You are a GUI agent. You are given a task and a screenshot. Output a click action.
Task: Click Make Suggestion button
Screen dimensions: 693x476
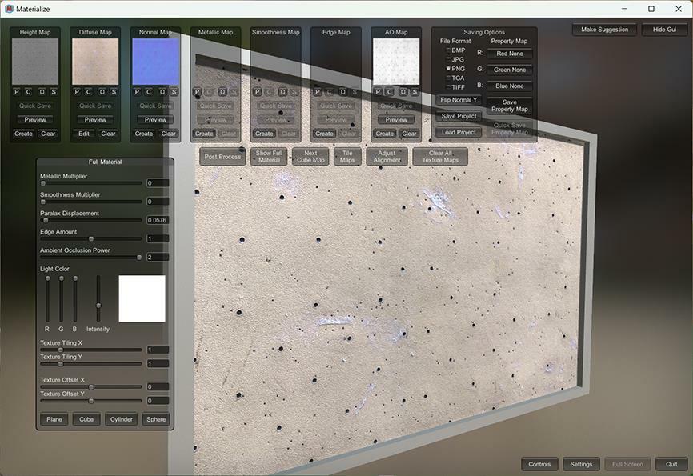tap(604, 30)
